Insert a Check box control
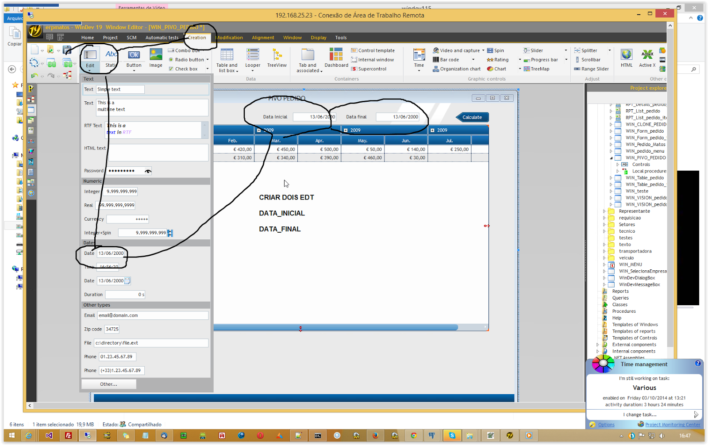The image size is (708, 445). [x=183, y=69]
